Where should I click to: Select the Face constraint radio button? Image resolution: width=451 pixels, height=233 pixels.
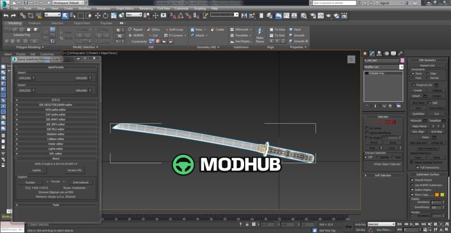coord(413,78)
